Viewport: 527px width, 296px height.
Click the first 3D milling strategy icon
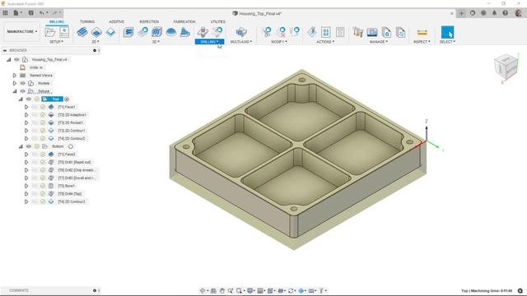click(x=128, y=32)
